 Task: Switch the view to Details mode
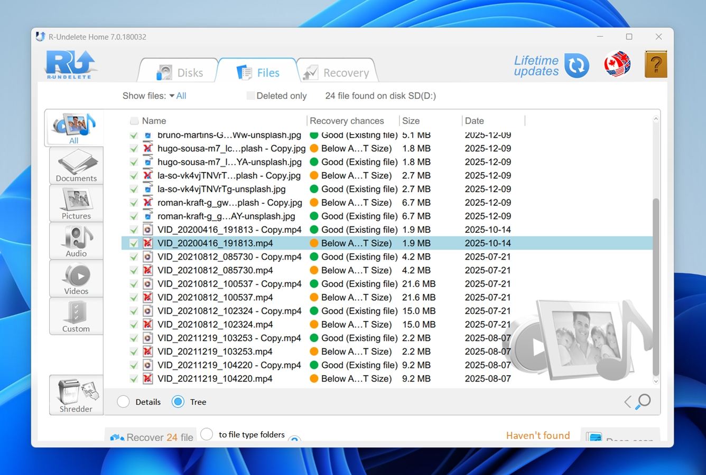point(123,402)
